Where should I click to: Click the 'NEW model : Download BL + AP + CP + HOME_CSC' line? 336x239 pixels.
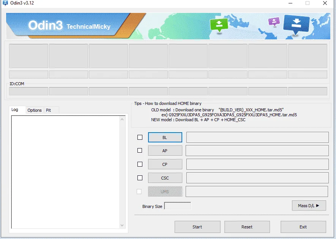coord(198,120)
